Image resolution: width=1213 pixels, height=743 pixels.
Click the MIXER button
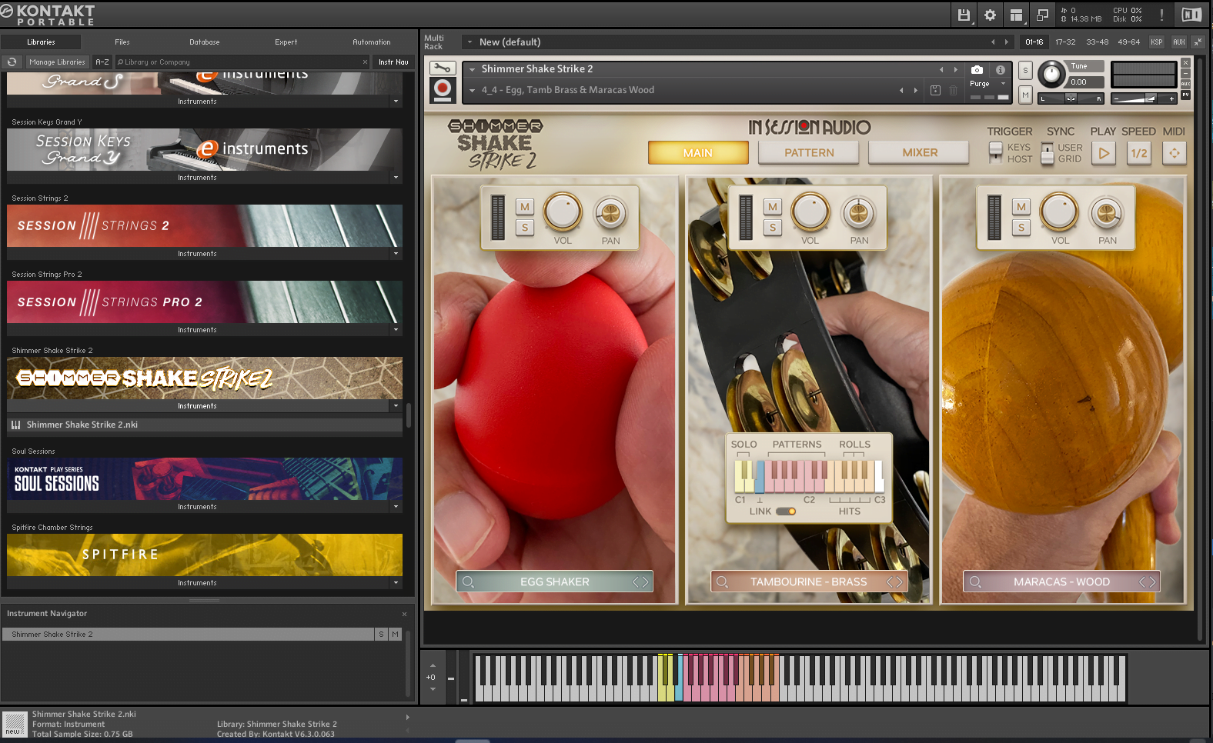point(919,153)
